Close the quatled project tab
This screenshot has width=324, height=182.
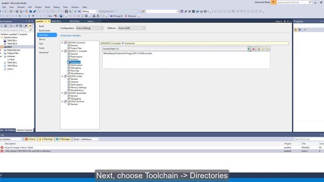tap(49, 21)
